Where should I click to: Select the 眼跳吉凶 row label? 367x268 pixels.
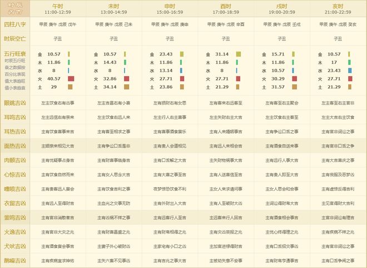(15, 103)
